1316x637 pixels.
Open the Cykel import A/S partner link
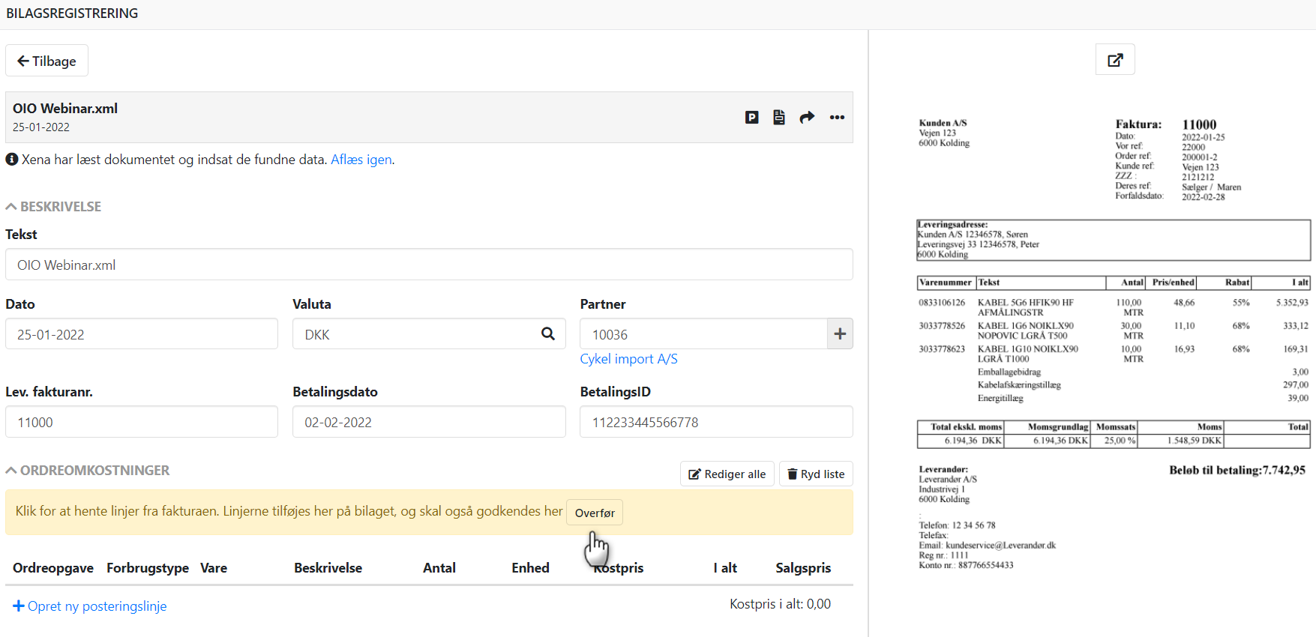click(628, 359)
